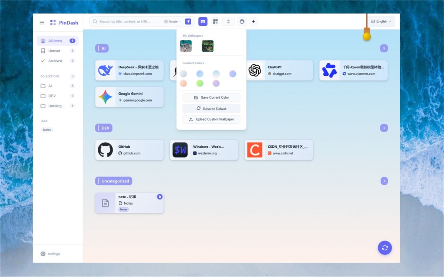
Task: Click Save Current Color button
Action: coord(211,98)
